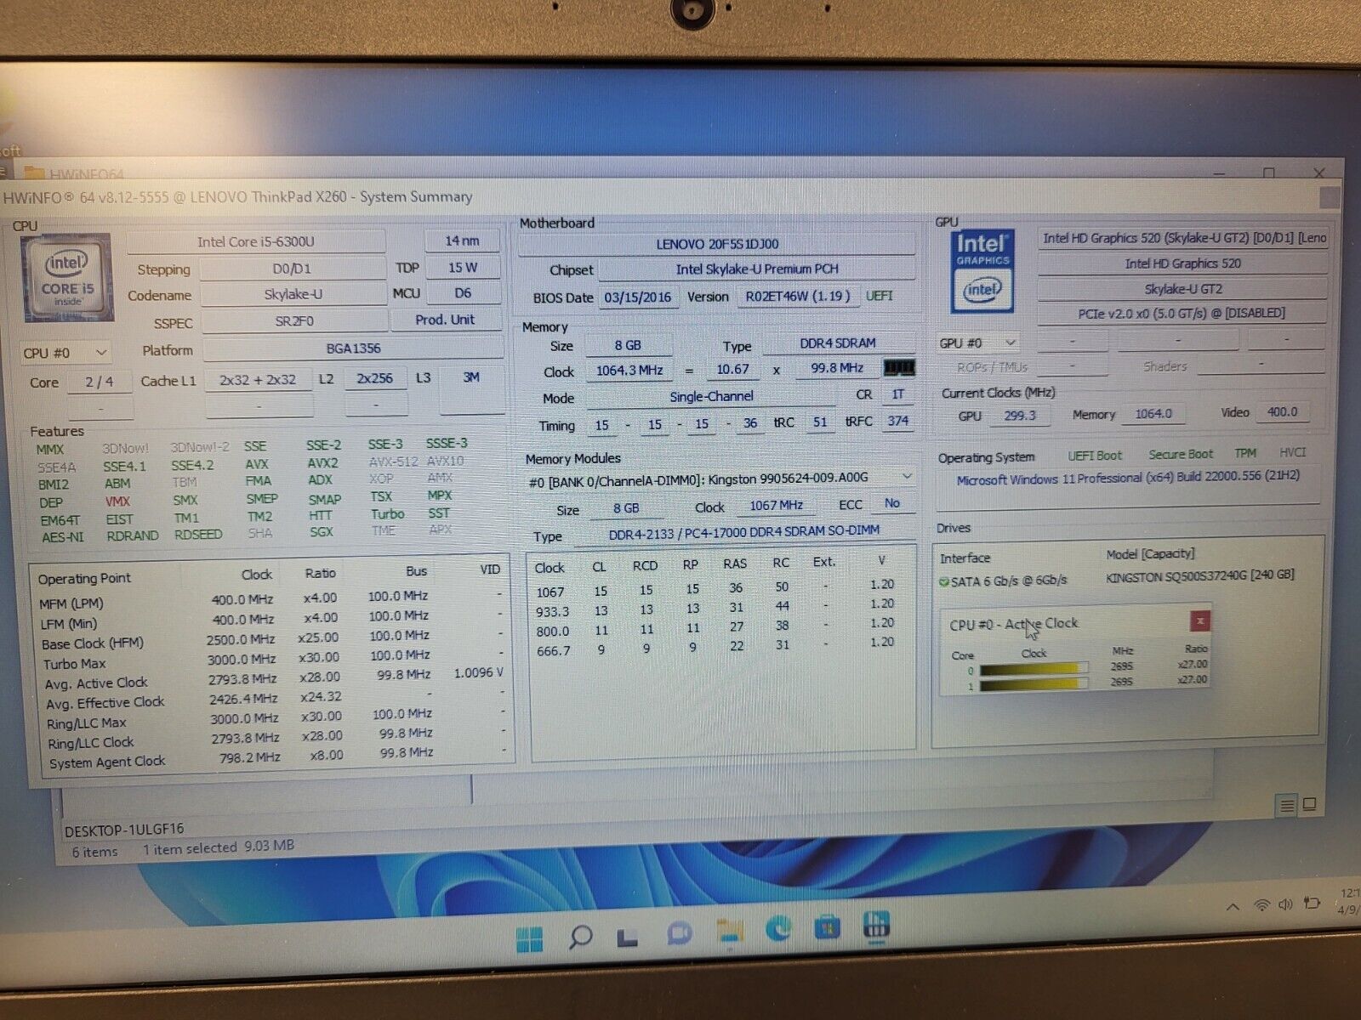
Task: Click the memory size 8 GB field
Action: [628, 346]
